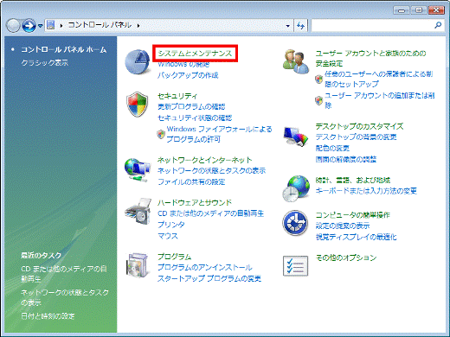The width and height of the screenshot is (450, 337).
Task: Open プログラム heading link
Action: tap(174, 257)
